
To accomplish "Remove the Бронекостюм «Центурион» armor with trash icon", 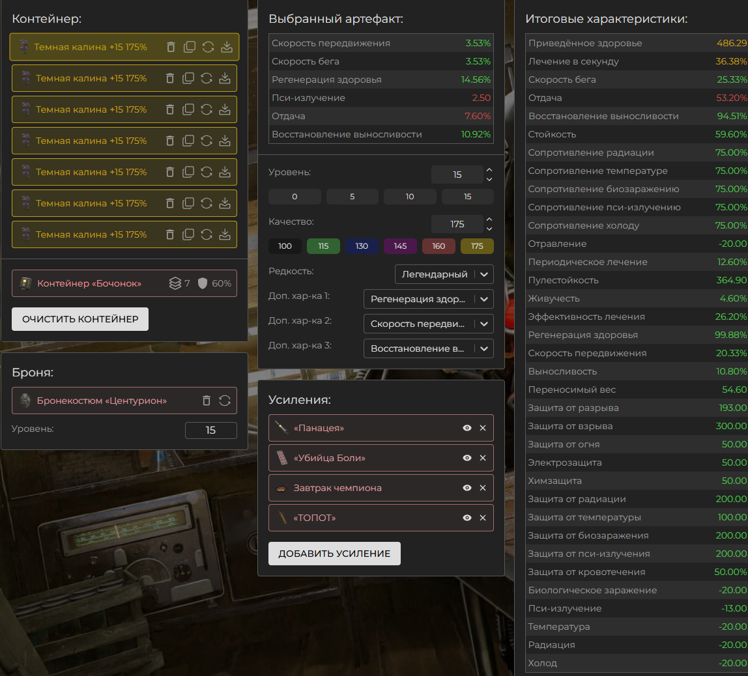I will 207,401.
